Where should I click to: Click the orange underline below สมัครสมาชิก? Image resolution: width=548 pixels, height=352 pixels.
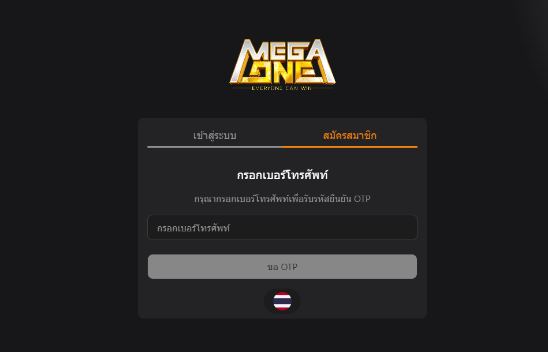(x=350, y=147)
